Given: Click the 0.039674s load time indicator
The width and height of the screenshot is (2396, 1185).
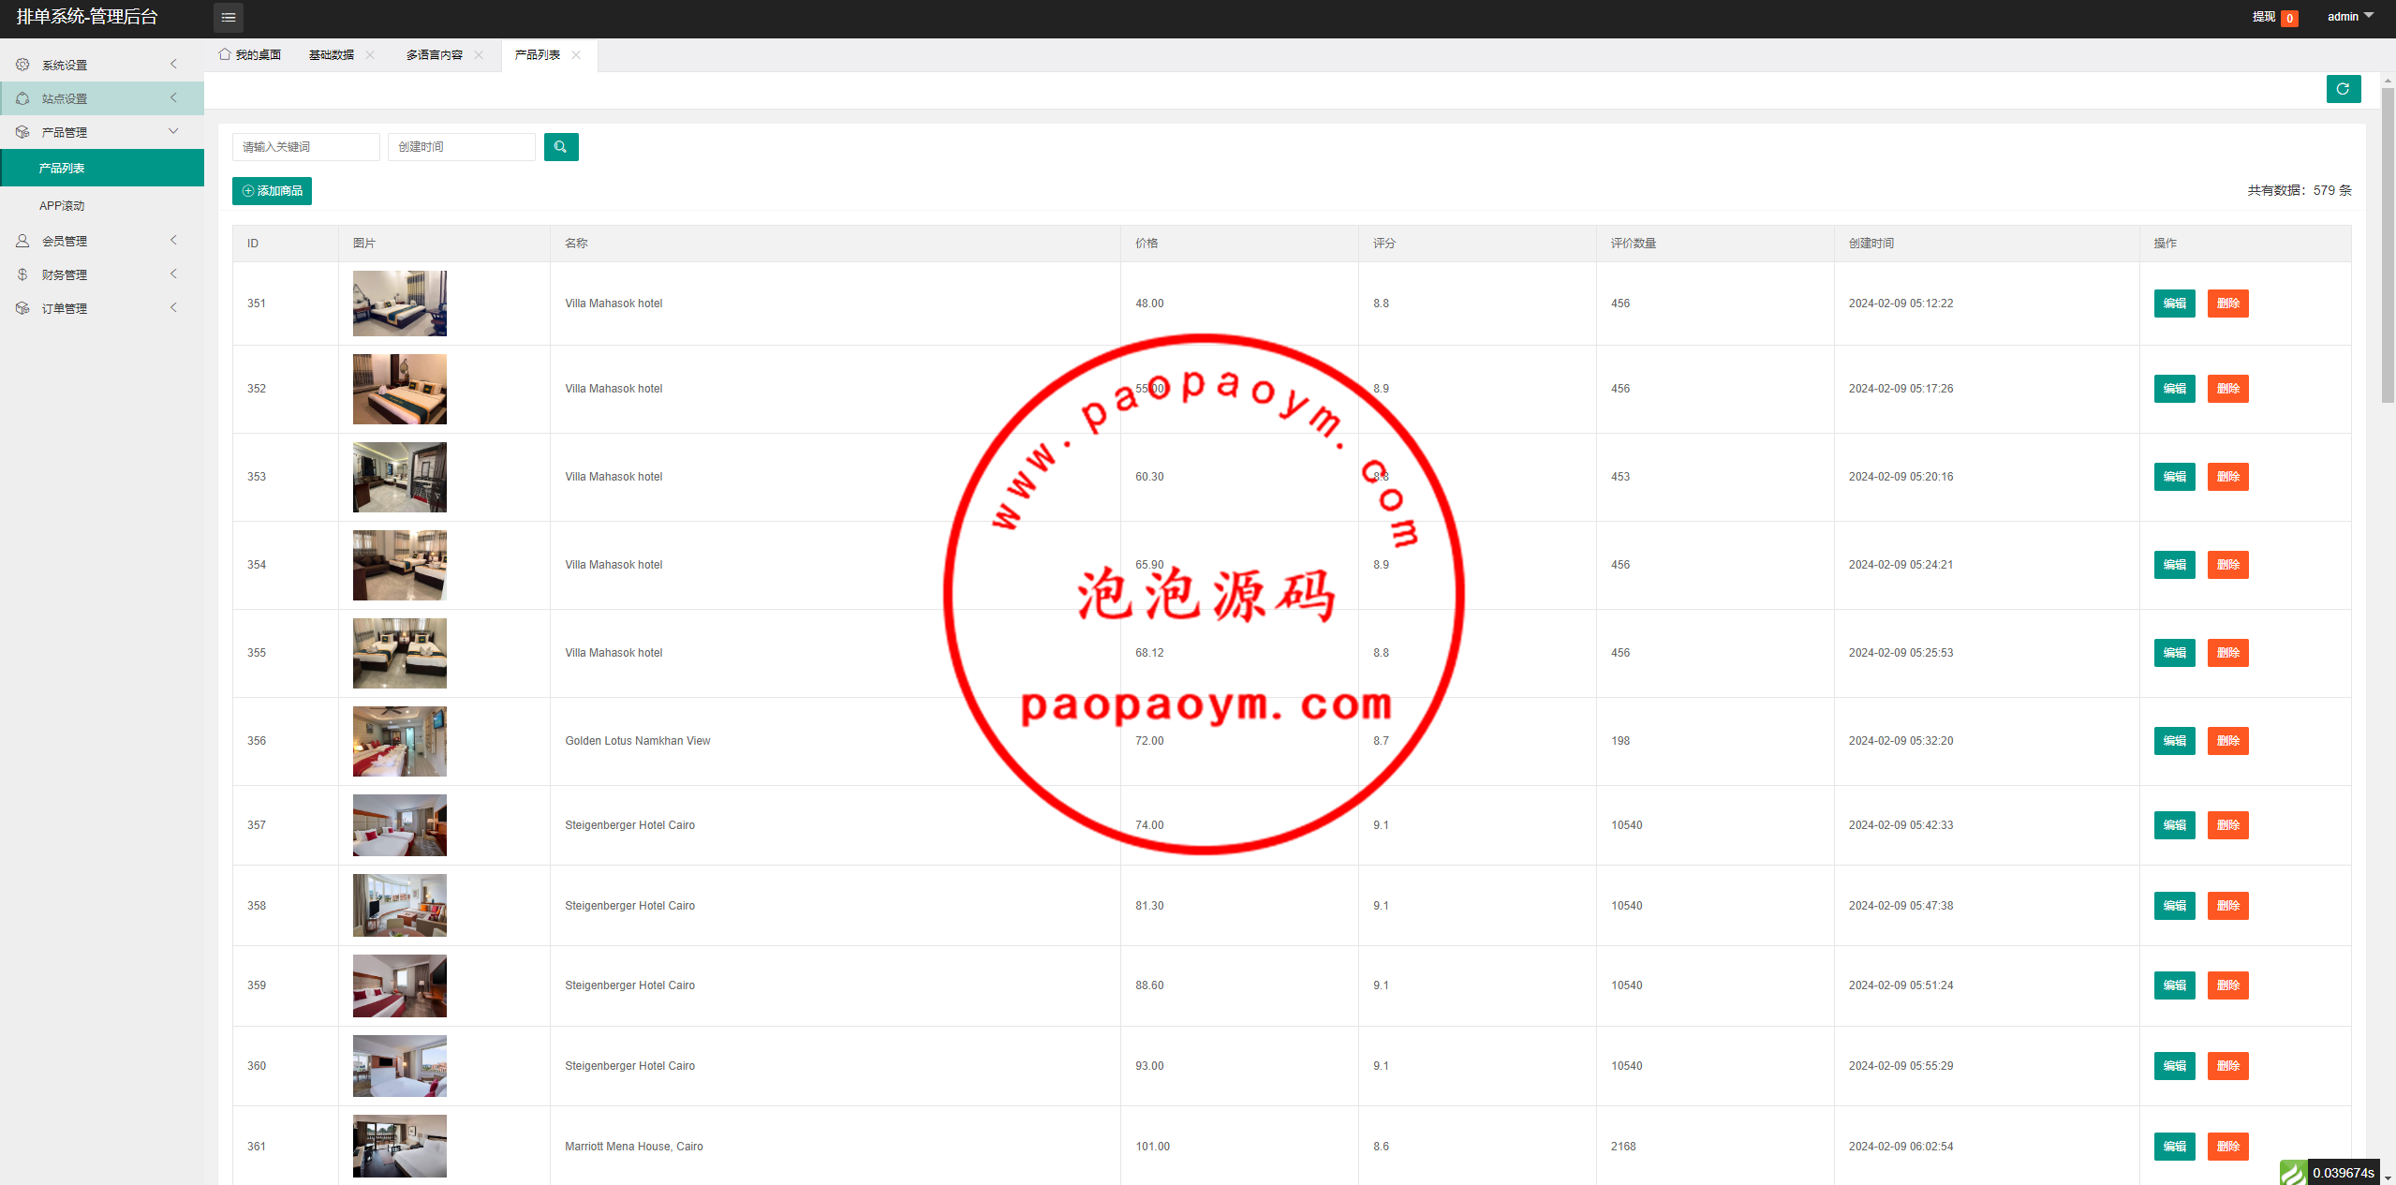Looking at the screenshot, I should coord(2343,1173).
